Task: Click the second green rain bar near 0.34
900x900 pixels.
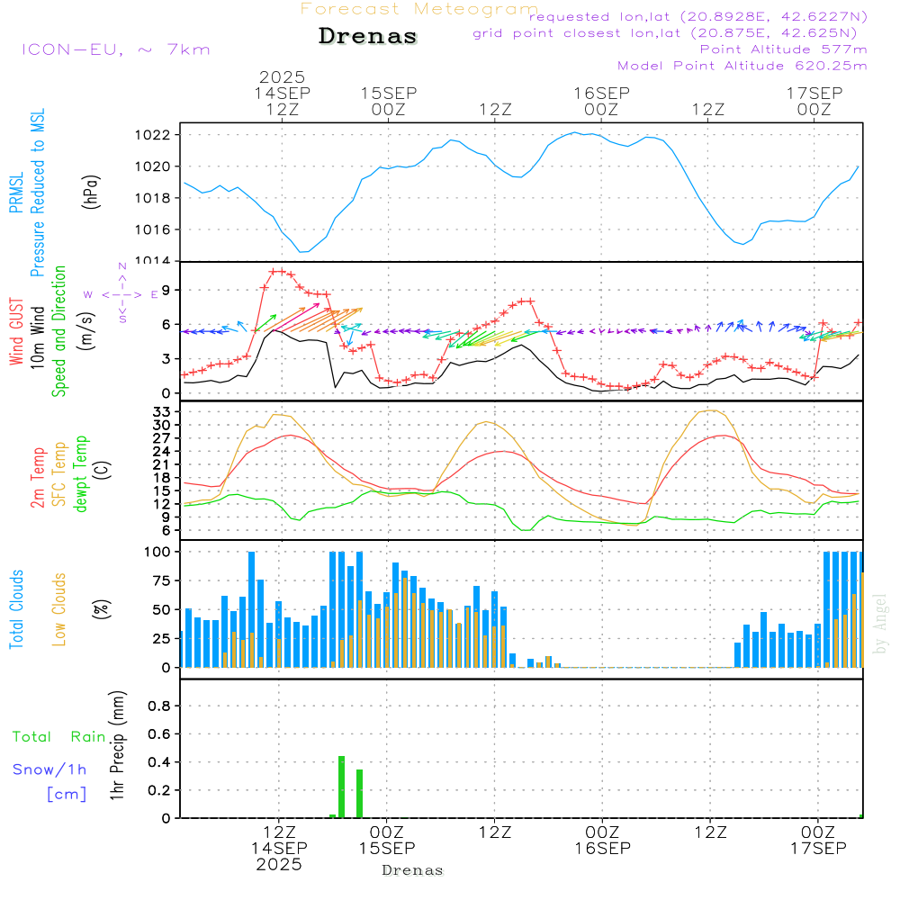Action: pyautogui.click(x=359, y=794)
